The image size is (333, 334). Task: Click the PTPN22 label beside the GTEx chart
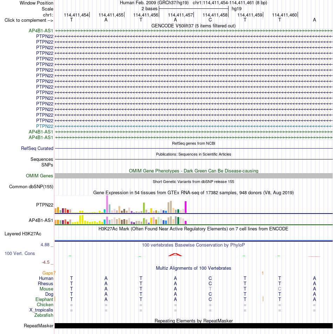point(45,205)
